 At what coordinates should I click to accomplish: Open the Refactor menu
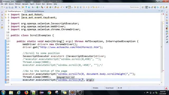(18, 4)
